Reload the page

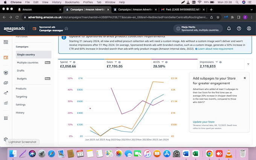coord(17,17)
